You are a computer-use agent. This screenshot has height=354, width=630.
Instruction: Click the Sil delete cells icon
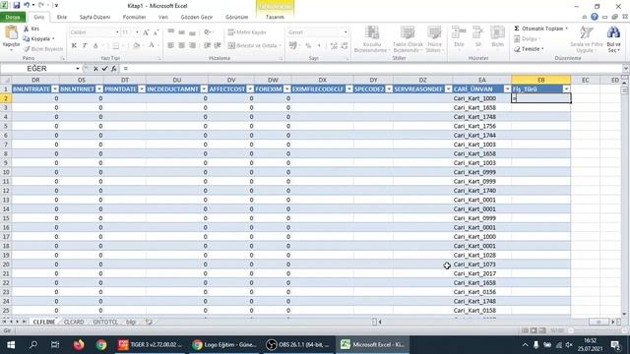tap(478, 32)
